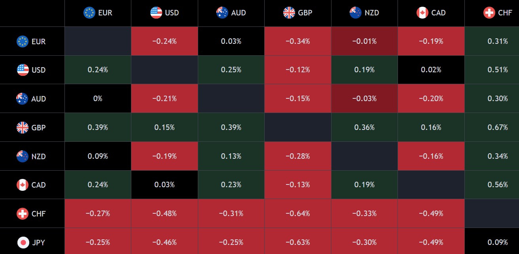Click the JPY flag icon in row label
This screenshot has width=519, height=254.
click(x=23, y=242)
